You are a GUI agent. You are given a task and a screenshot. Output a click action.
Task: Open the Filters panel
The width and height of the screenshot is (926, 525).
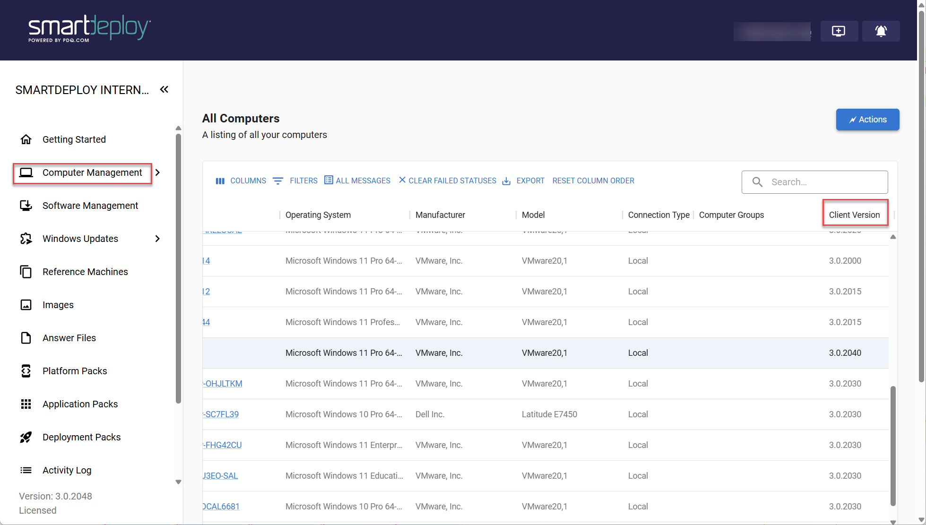pyautogui.click(x=295, y=181)
